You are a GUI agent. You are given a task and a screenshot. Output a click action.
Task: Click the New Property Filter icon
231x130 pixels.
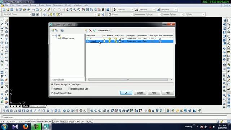tap(53, 30)
